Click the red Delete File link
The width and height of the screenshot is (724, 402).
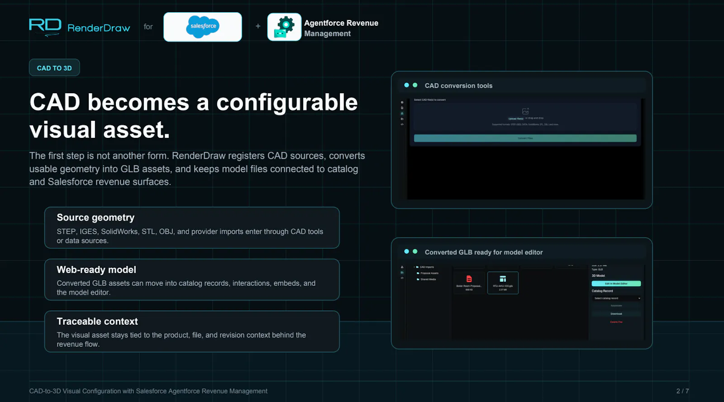[x=616, y=322]
